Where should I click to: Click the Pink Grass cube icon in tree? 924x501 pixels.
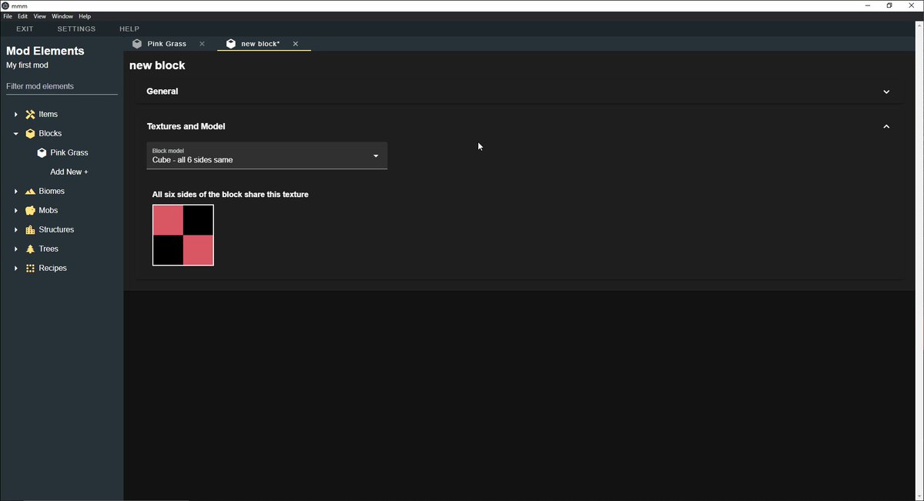[42, 152]
